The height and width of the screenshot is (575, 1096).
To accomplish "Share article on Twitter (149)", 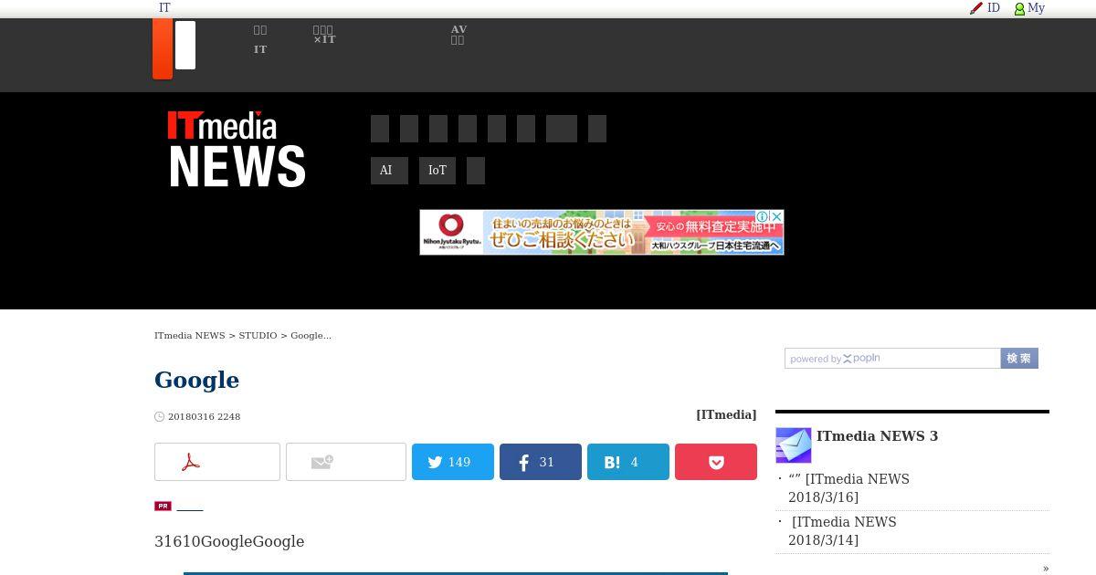I will tap(453, 462).
